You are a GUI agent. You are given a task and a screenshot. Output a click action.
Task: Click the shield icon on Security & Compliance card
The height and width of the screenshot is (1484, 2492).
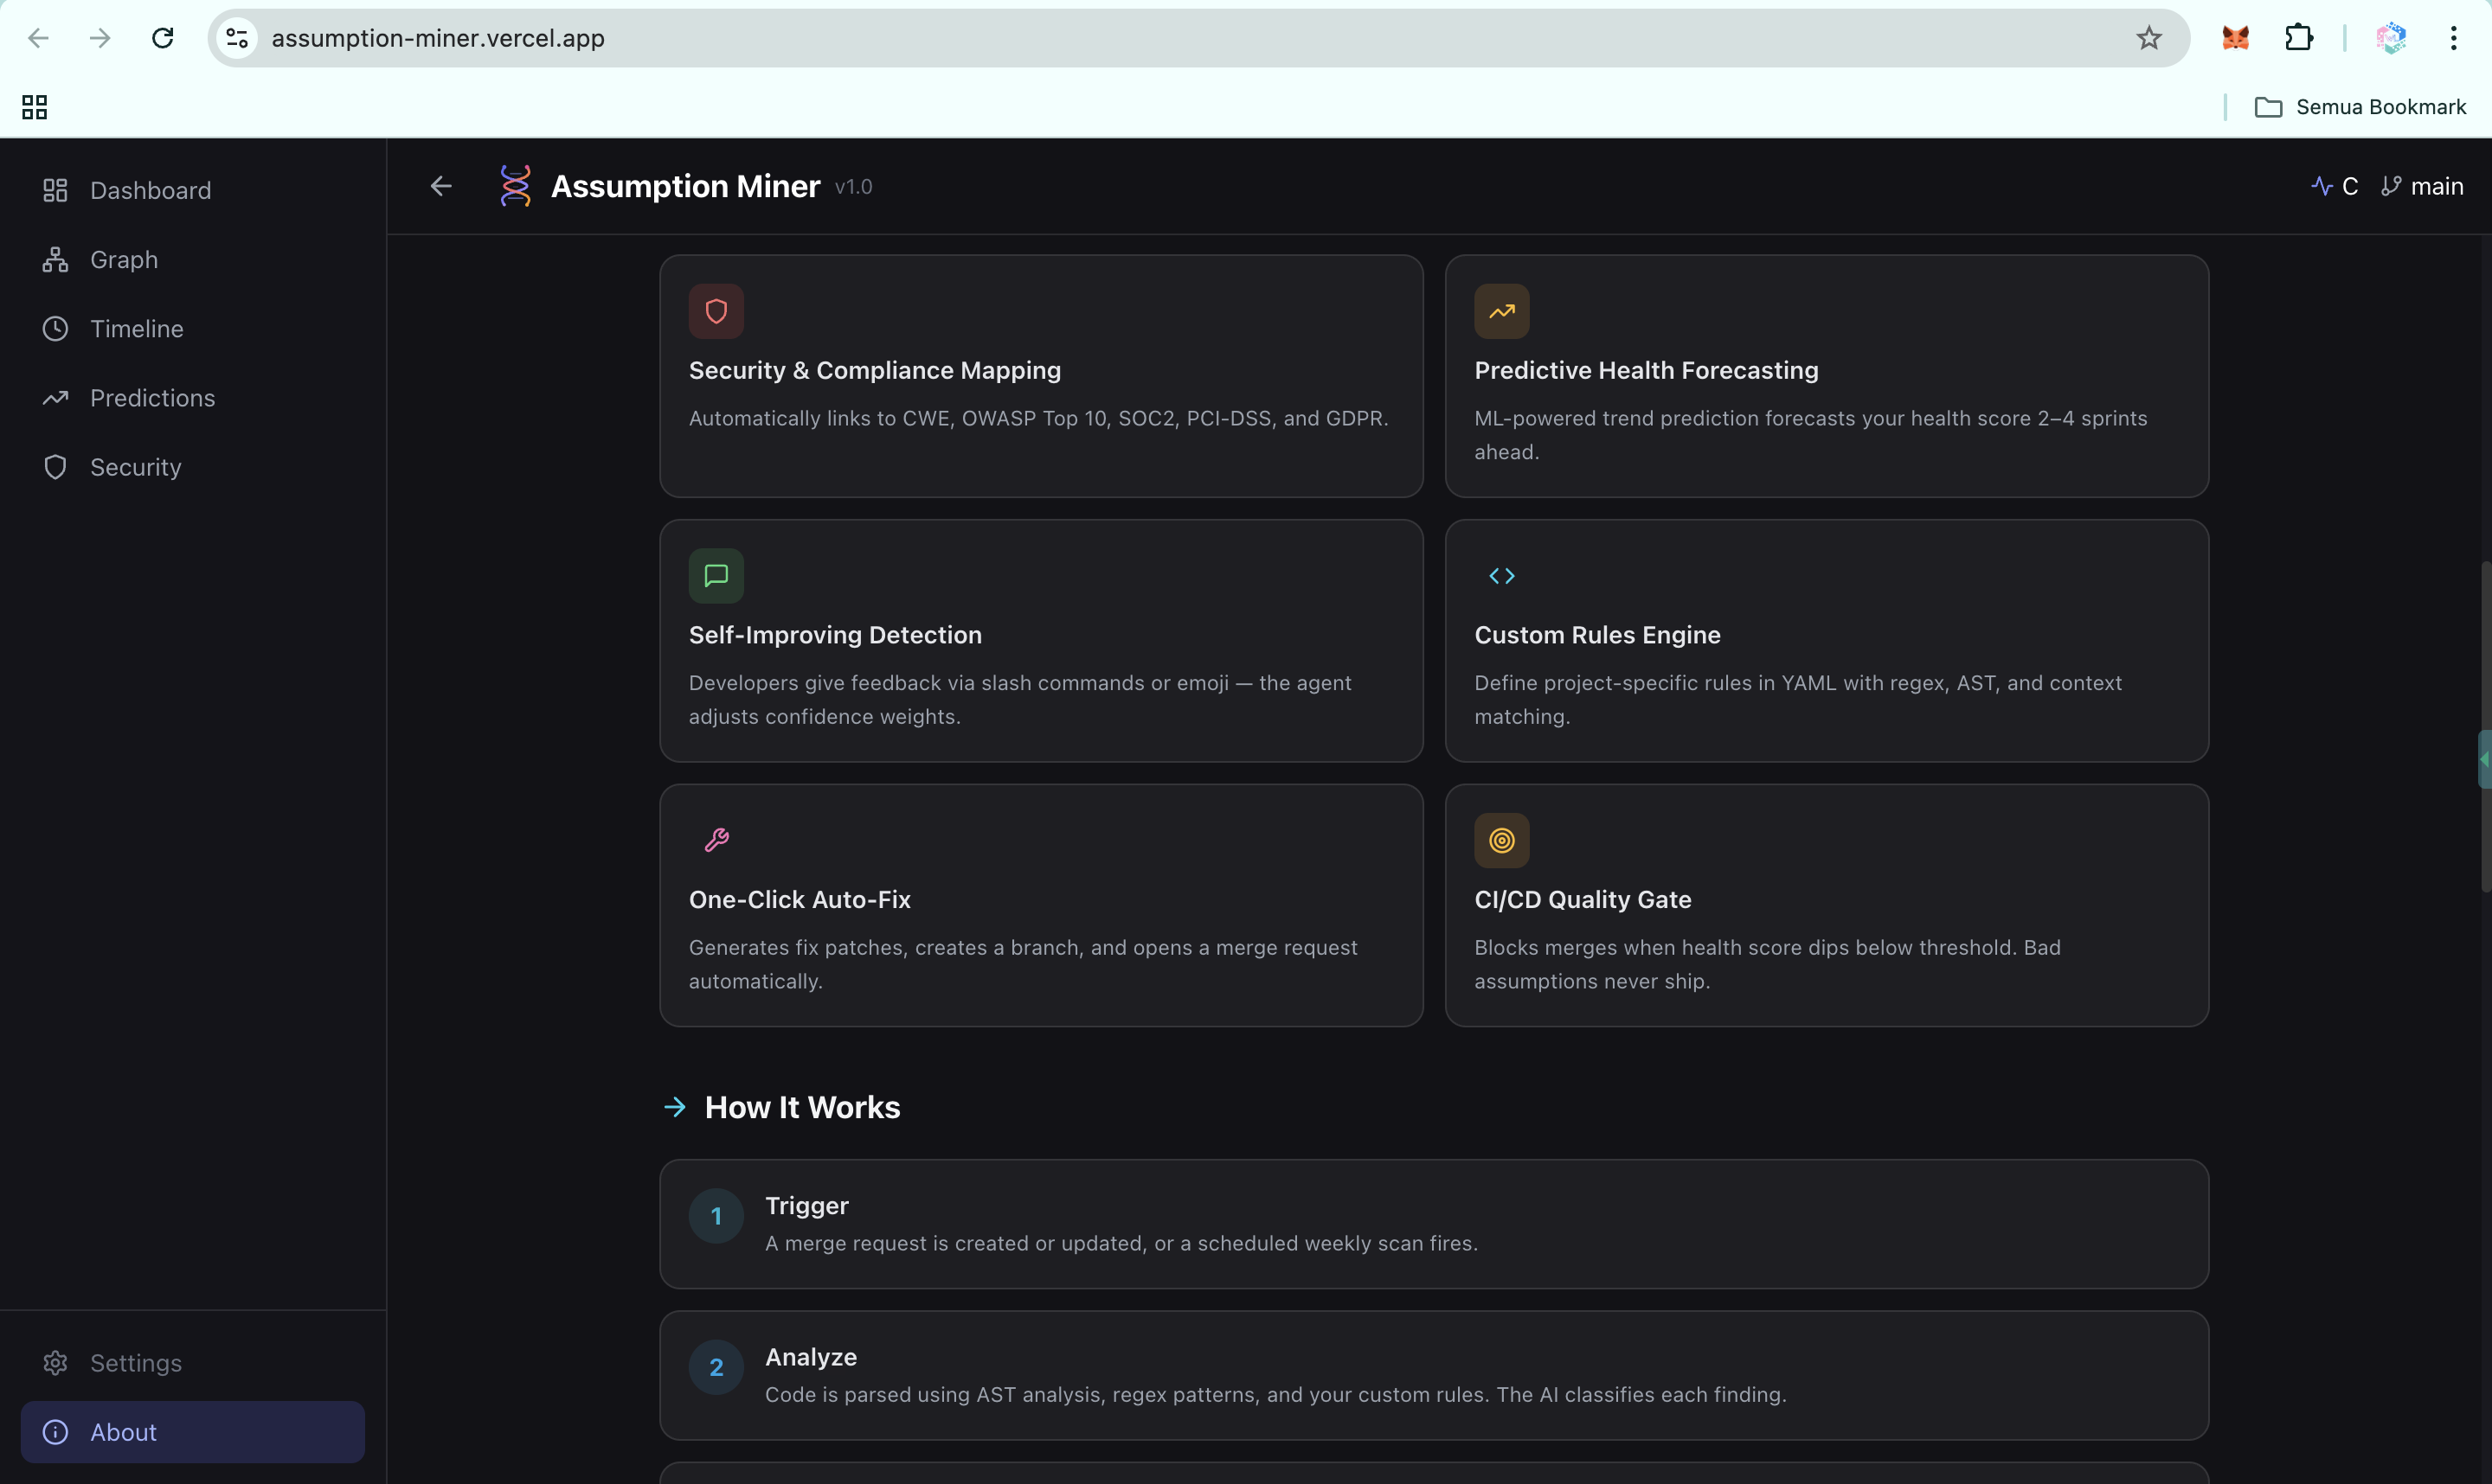(x=716, y=311)
